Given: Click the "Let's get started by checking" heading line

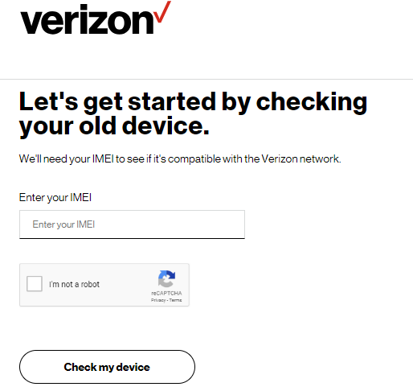Looking at the screenshot, I should [x=193, y=102].
